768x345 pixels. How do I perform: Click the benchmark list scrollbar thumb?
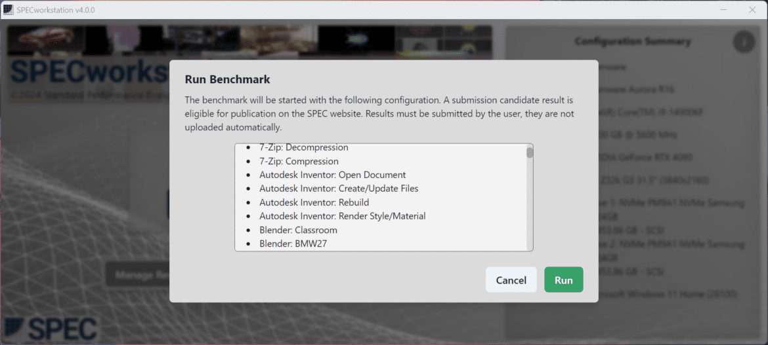click(530, 153)
